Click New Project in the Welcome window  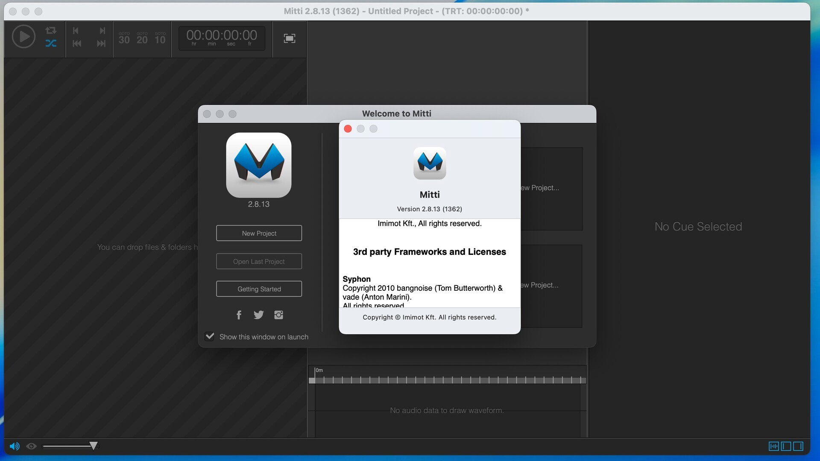(x=259, y=233)
